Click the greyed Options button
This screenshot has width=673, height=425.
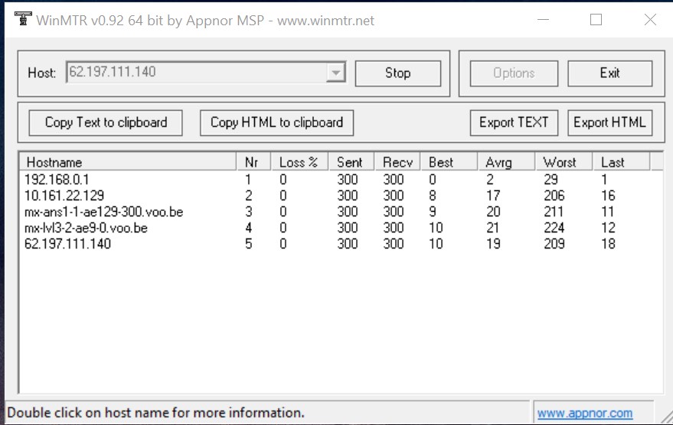coord(514,73)
